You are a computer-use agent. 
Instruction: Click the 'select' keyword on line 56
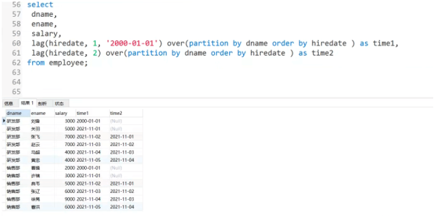(40, 5)
